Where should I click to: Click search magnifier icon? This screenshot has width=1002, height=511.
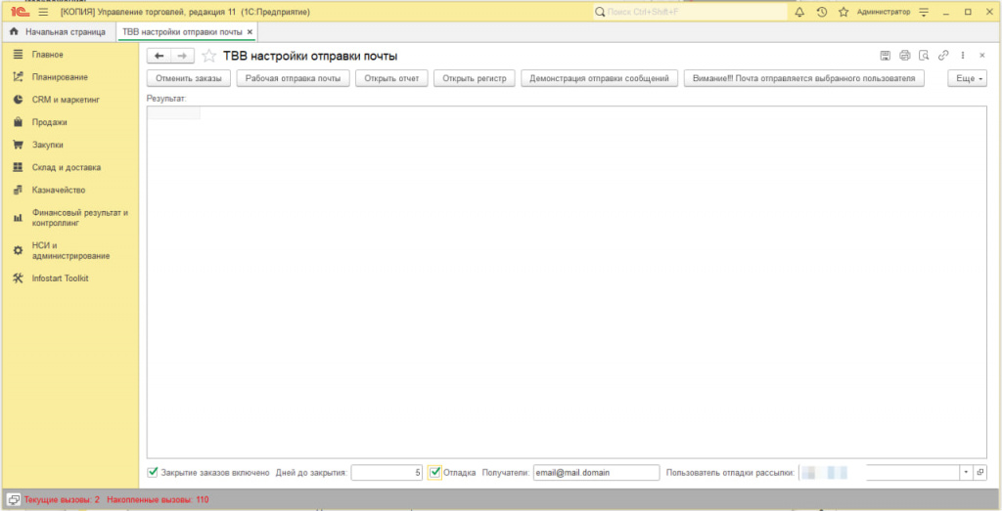(600, 12)
